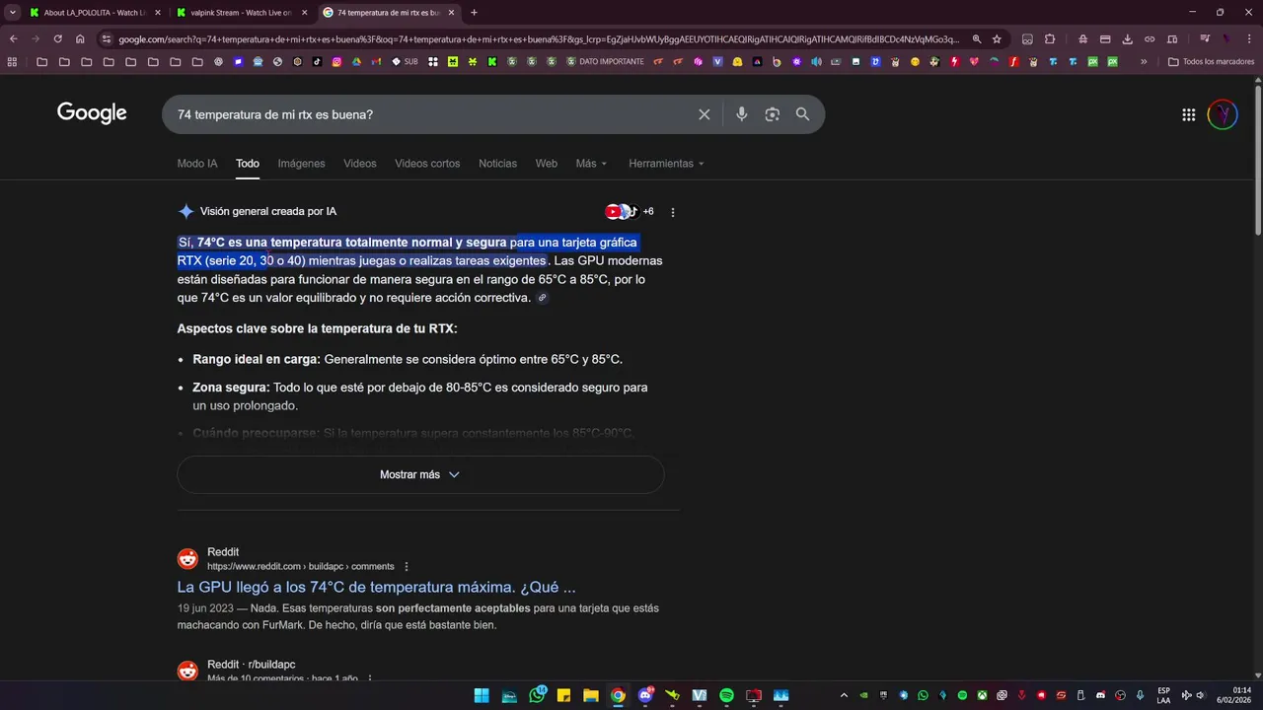1263x710 pixels.
Task: Click the browser zoom magnifier in the address bar
Action: [977, 39]
